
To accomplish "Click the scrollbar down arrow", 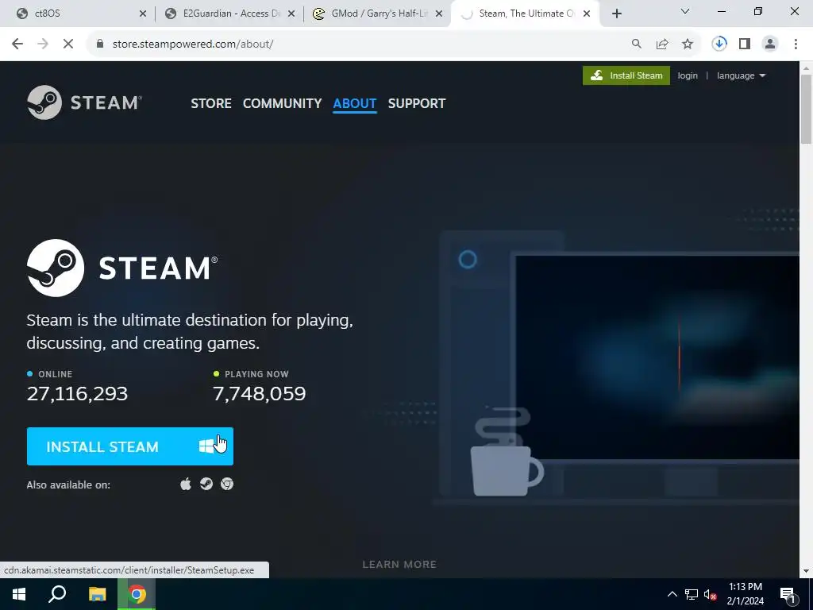I will 806,571.
